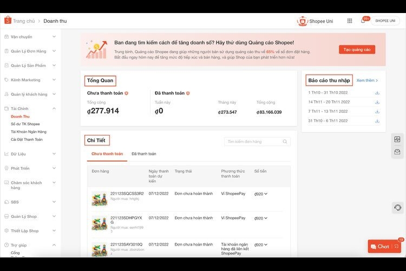
Task: Click the chat window expand icon
Action: pos(397,247)
